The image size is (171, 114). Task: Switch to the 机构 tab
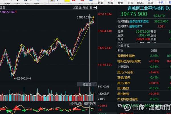point(110,3)
